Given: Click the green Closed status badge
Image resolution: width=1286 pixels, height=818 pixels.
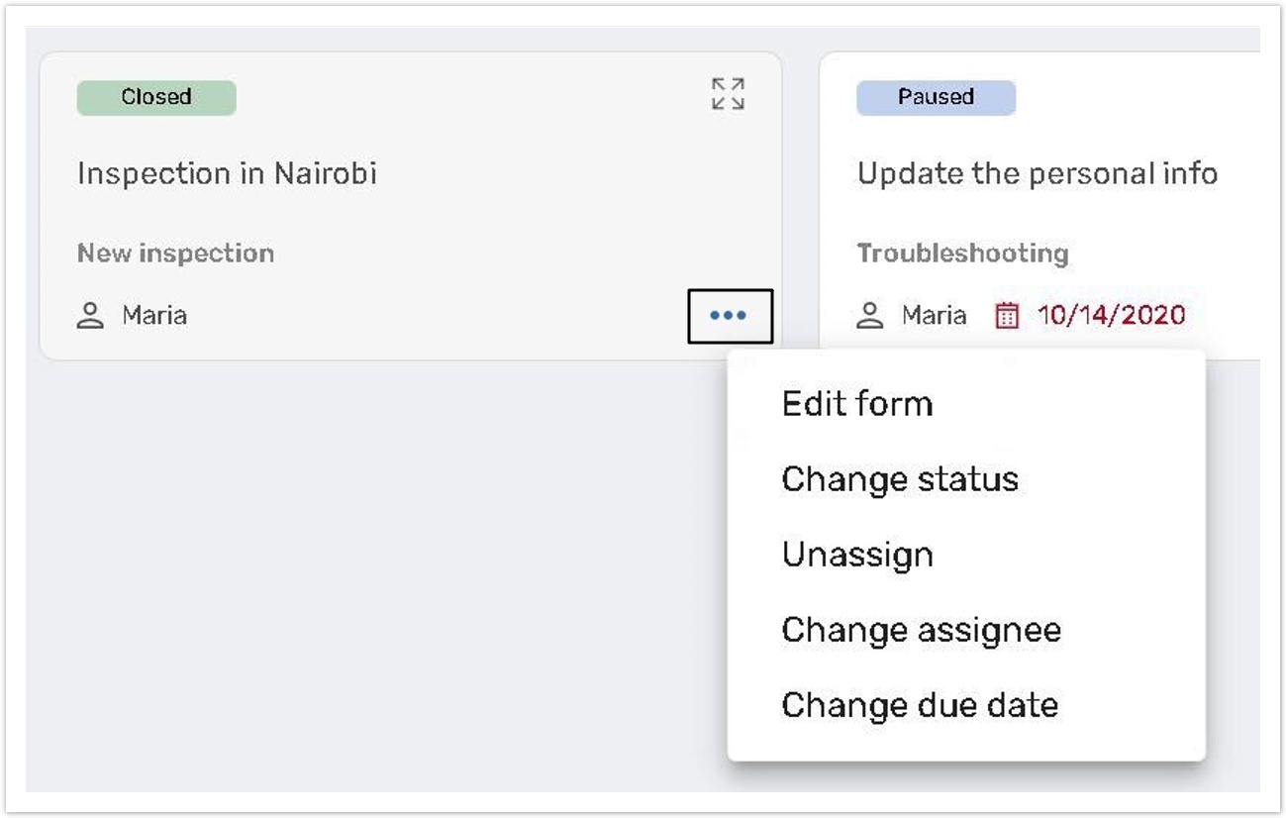Looking at the screenshot, I should (156, 97).
